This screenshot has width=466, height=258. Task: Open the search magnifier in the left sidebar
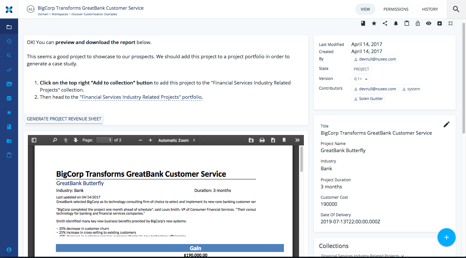pos(9,55)
